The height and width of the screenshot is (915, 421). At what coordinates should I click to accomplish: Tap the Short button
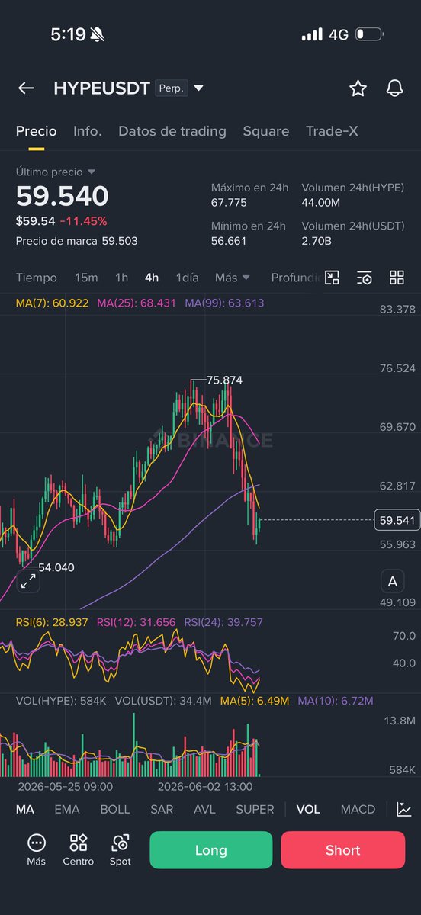(342, 850)
